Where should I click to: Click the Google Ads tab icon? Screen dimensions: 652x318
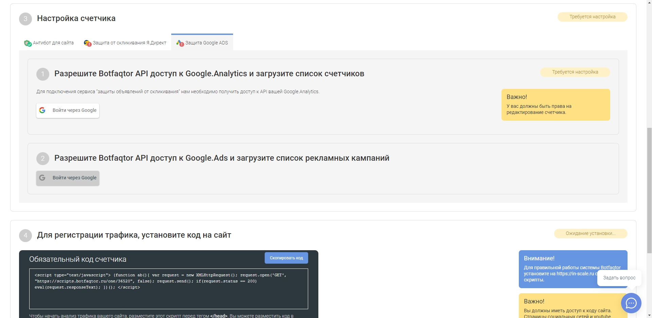pos(180,43)
